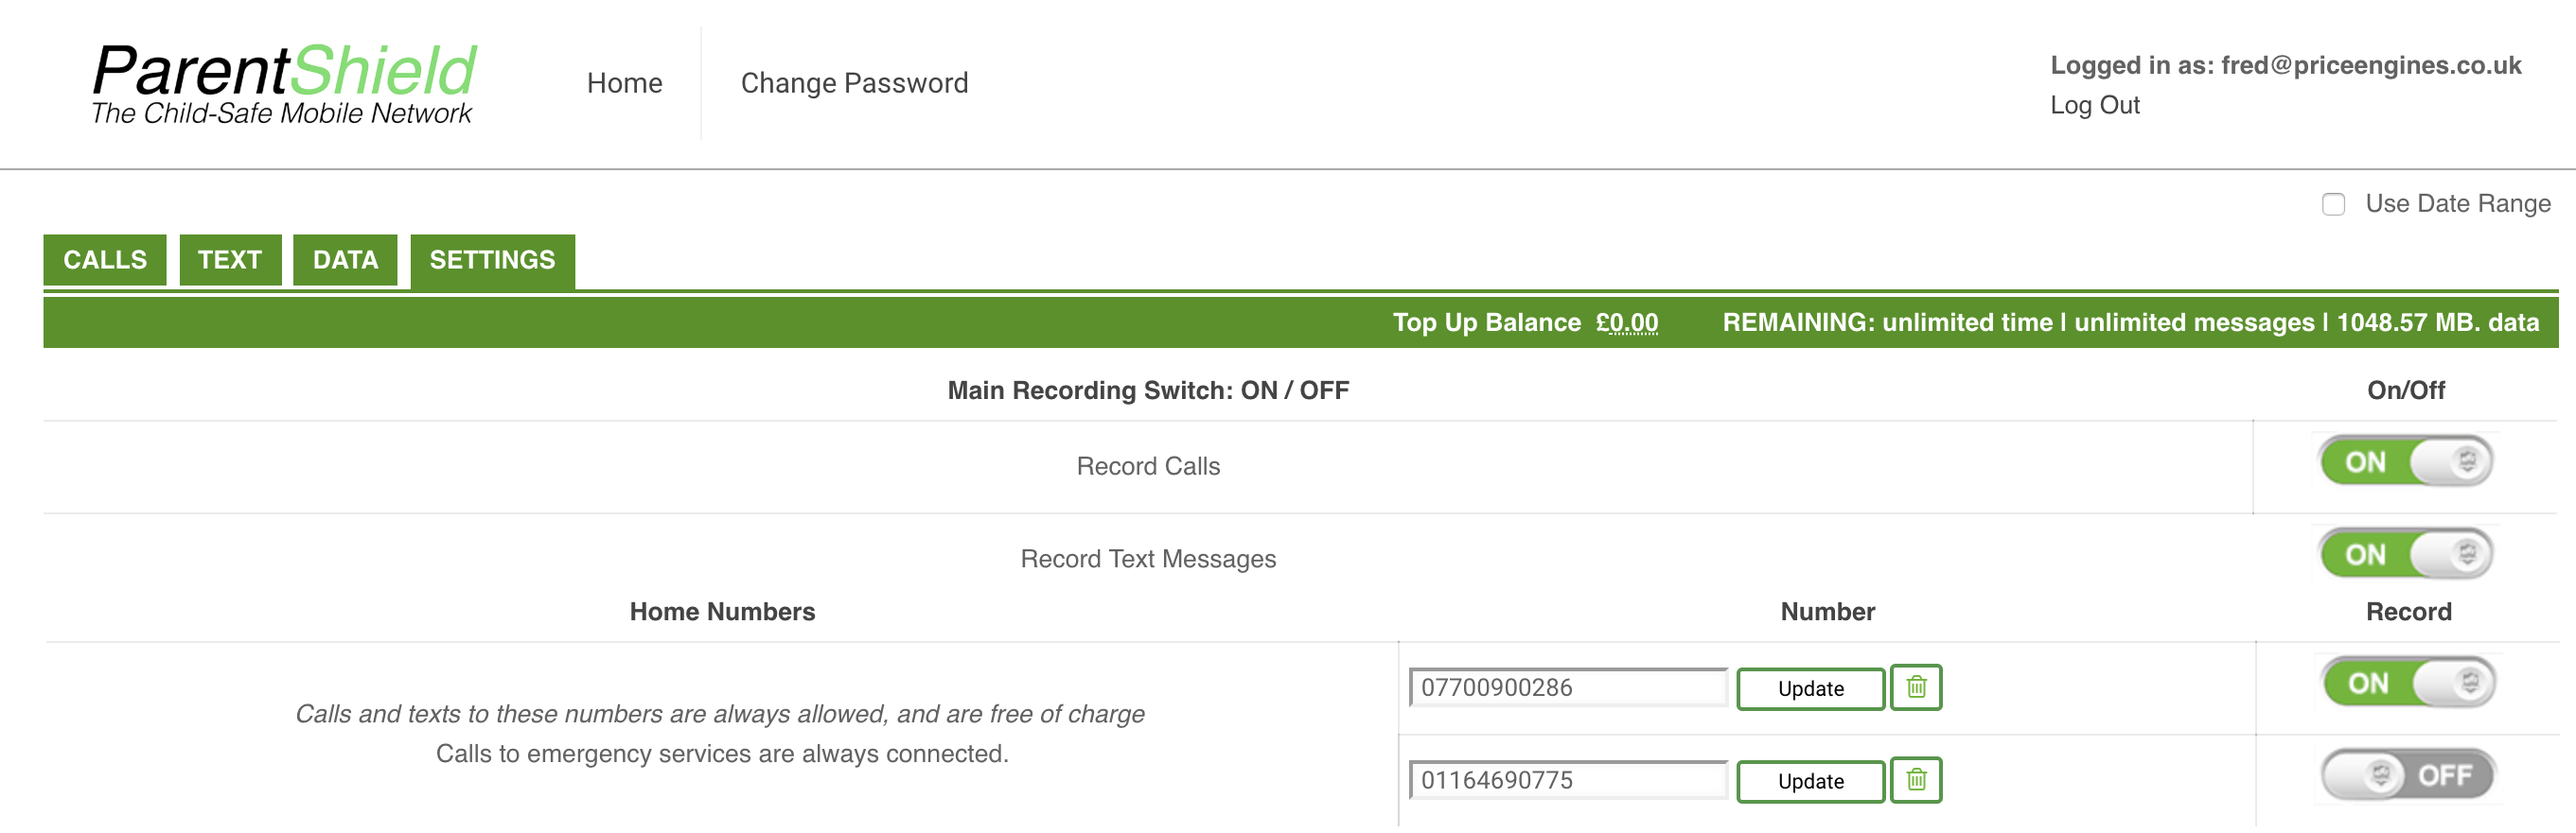This screenshot has width=2576, height=833.
Task: Click the ParentShield logo
Action: tap(284, 84)
